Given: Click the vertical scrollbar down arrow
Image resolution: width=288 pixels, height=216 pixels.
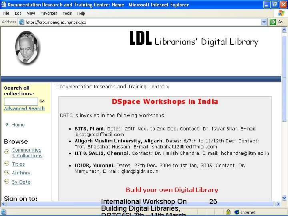Looking at the screenshot, I should 284,198.
